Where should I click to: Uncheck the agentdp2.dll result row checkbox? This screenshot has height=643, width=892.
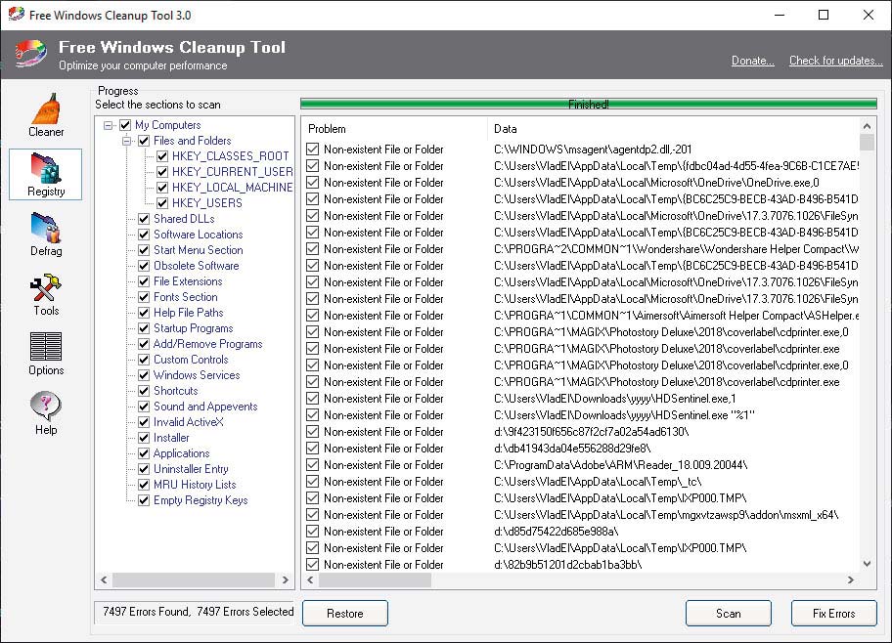(x=312, y=149)
